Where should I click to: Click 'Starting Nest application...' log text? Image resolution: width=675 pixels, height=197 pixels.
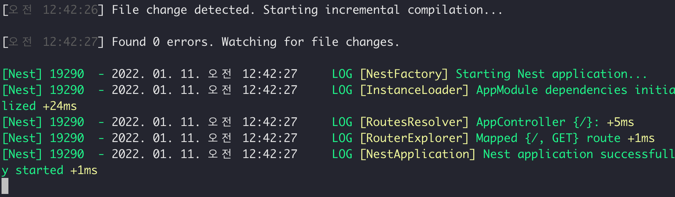(x=551, y=74)
